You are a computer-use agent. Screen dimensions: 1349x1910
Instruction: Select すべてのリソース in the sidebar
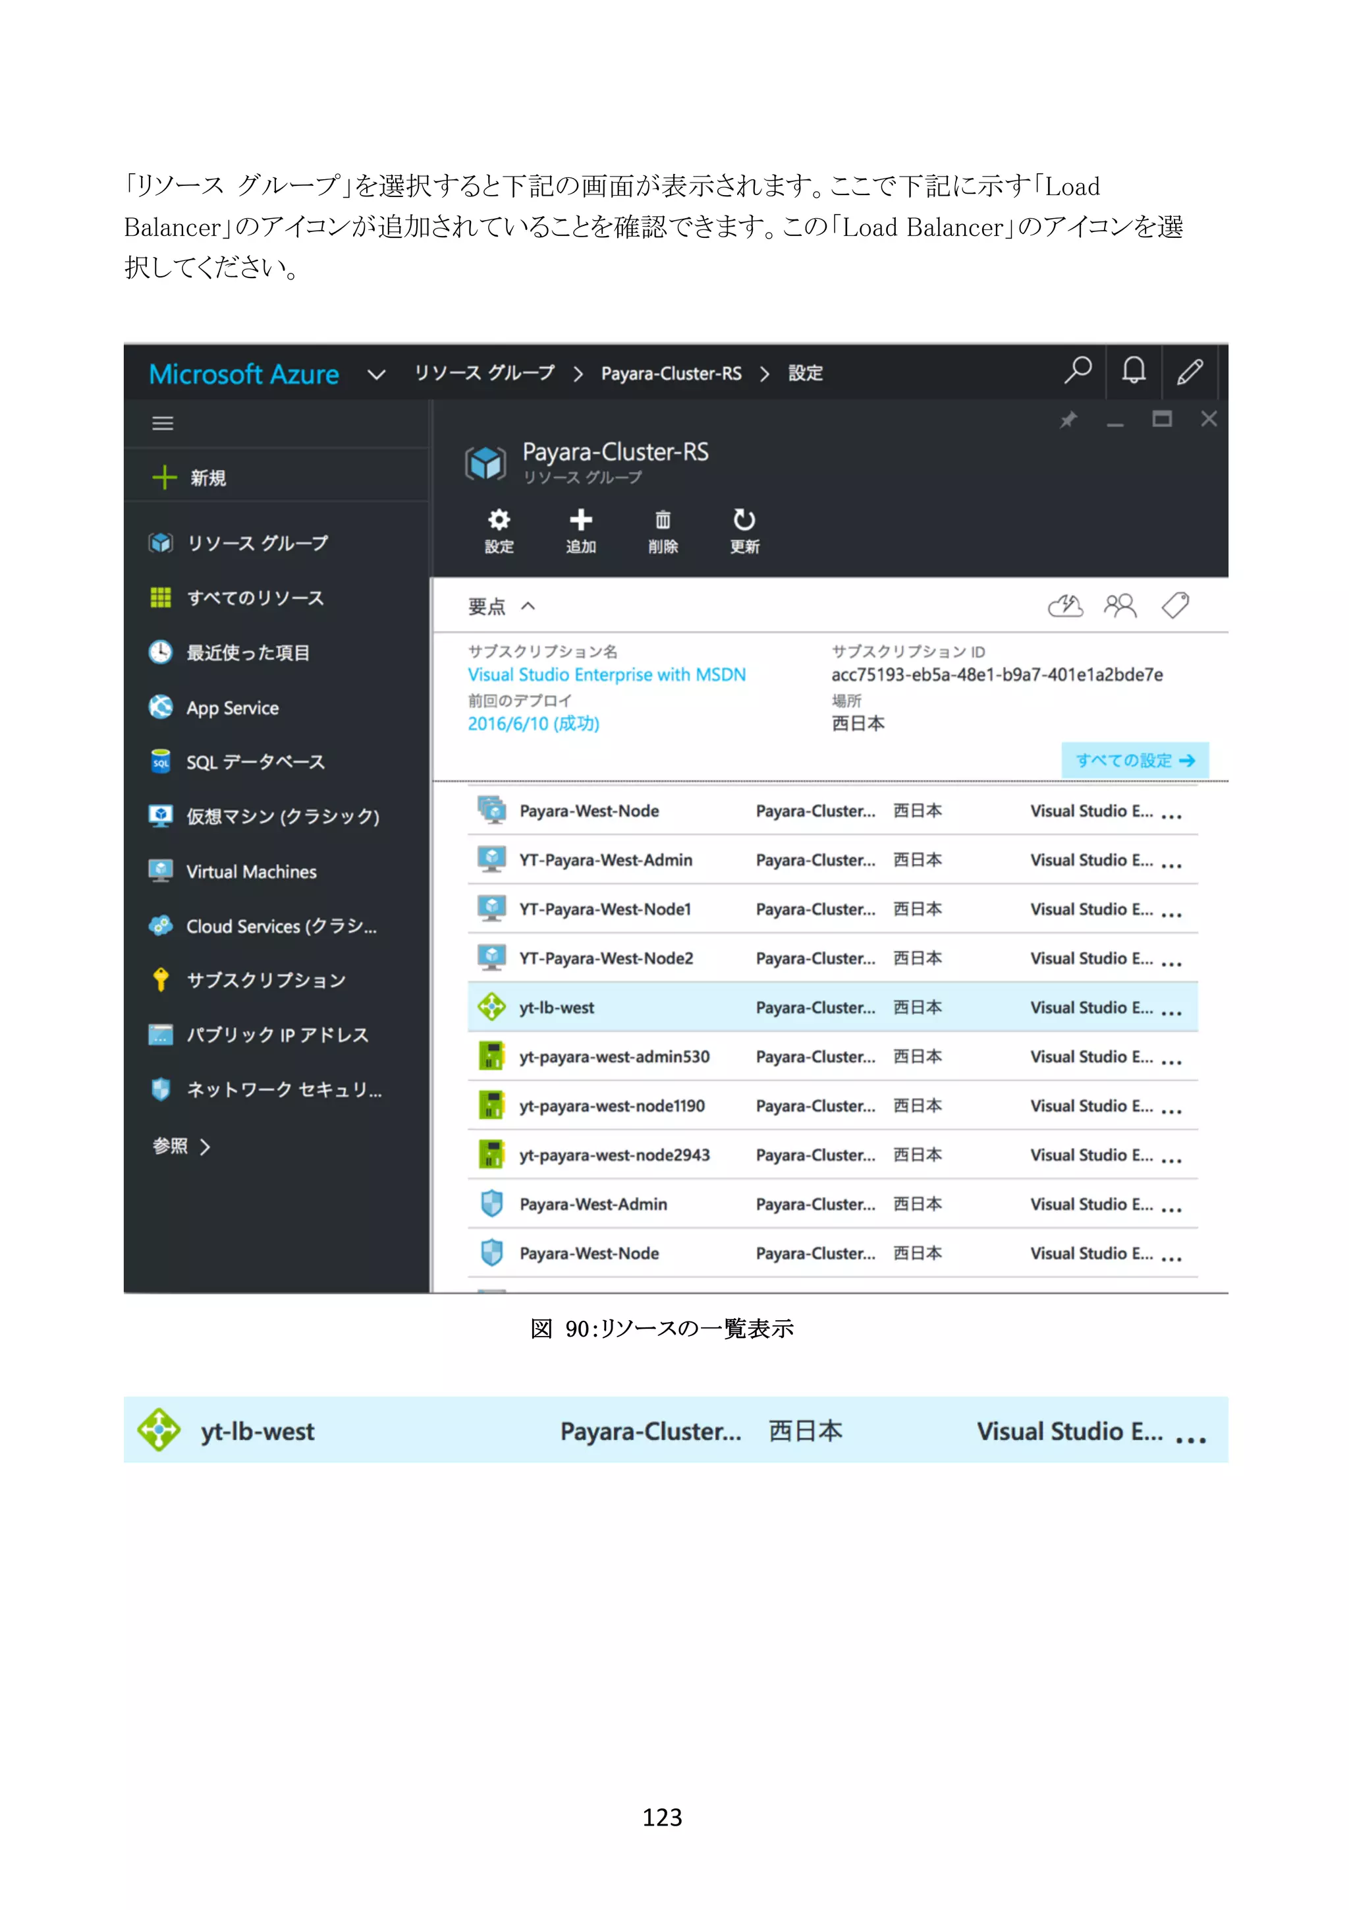click(254, 598)
